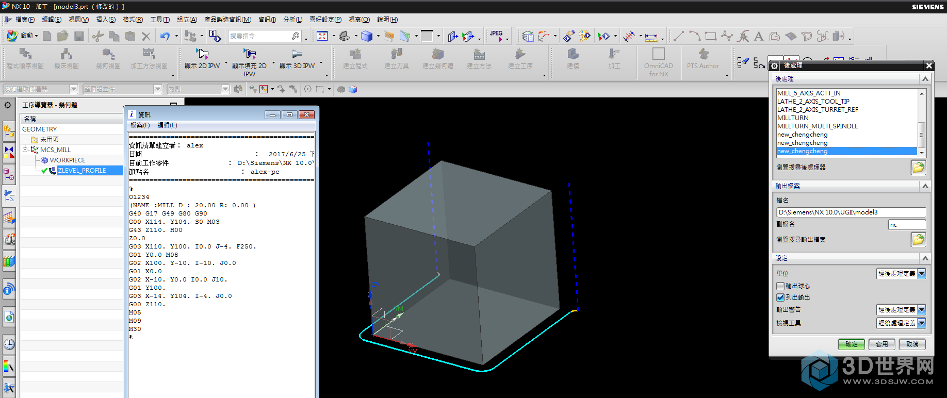Screen dimensions: 947x398
Task: Click the layer settings icon
Action: point(527,36)
